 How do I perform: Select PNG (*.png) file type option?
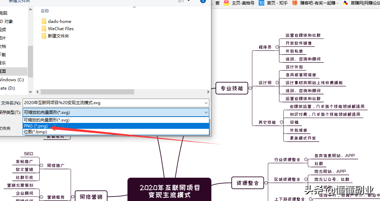click(35, 126)
